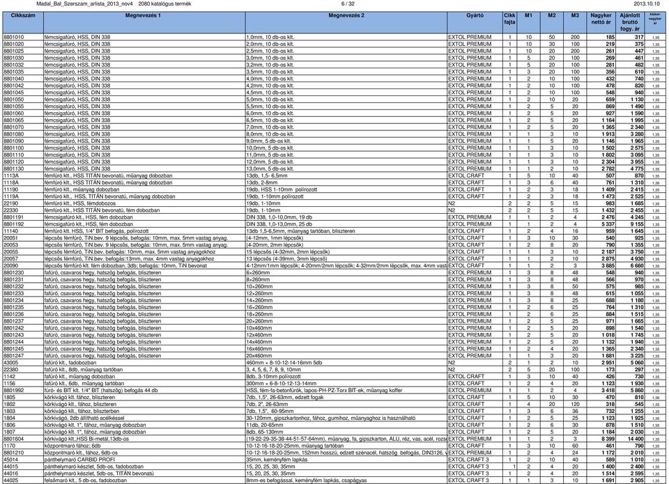The image size is (669, 484).
Task: Select article number 11190
Action: [x=10, y=189]
